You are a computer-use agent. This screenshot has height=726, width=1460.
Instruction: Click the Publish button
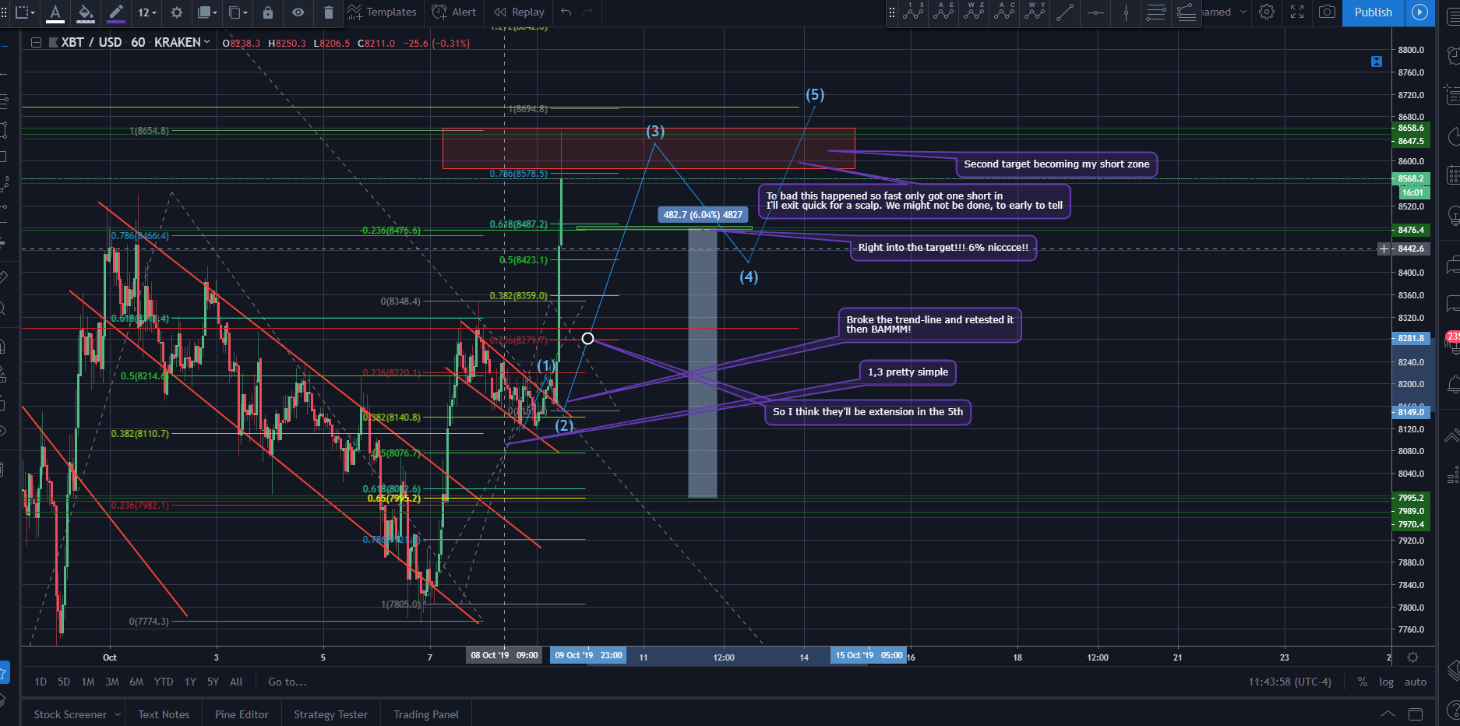pyautogui.click(x=1374, y=12)
